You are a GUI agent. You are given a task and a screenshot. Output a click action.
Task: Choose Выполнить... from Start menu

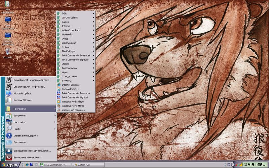pyautogui.click(x=23, y=142)
